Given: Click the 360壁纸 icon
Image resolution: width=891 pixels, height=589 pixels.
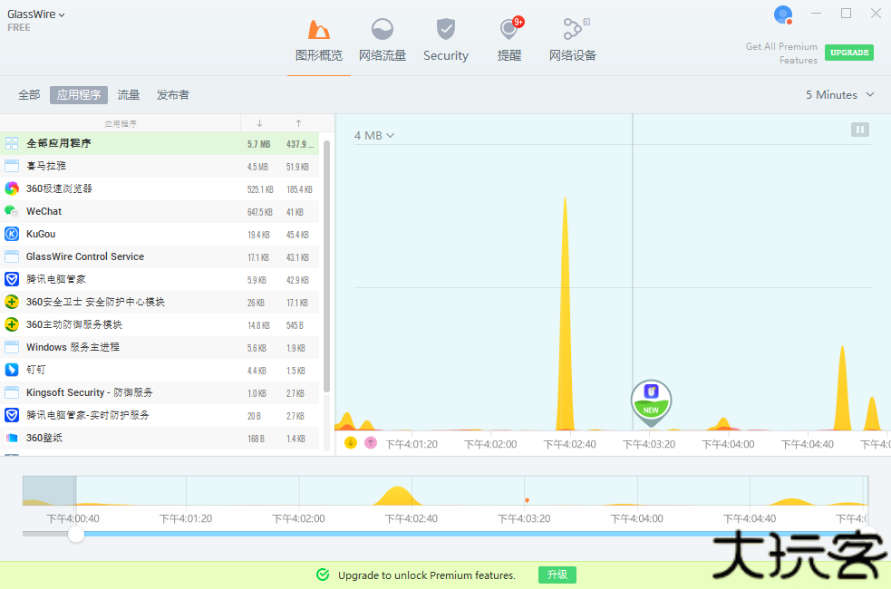Looking at the screenshot, I should (12, 438).
